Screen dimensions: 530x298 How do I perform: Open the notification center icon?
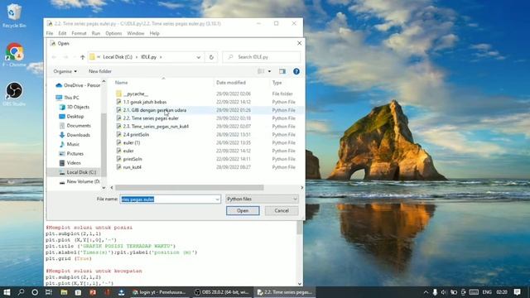click(517, 292)
